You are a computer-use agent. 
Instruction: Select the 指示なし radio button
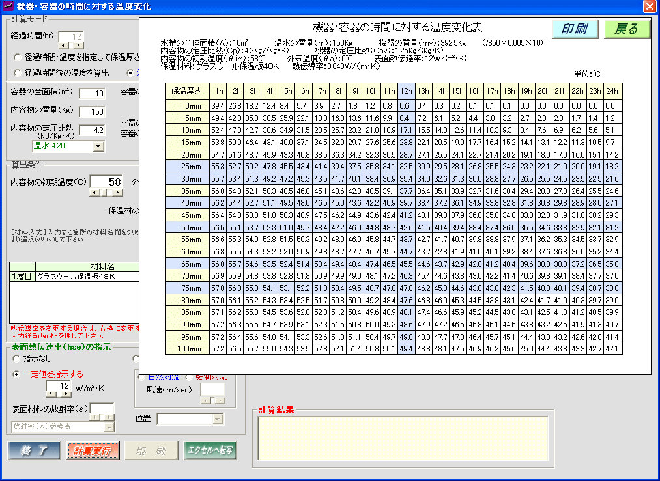tap(17, 359)
